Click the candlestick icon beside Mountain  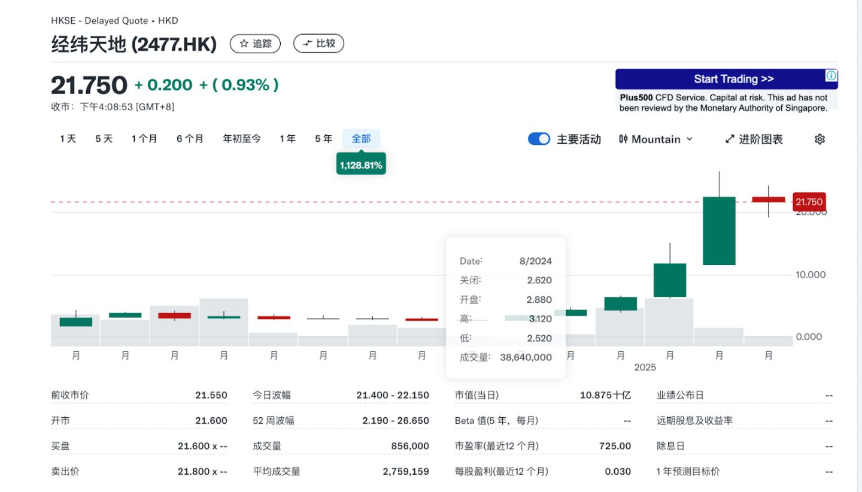pyautogui.click(x=623, y=139)
